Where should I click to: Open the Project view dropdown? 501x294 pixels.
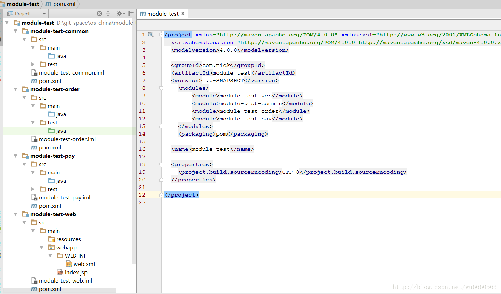point(44,14)
